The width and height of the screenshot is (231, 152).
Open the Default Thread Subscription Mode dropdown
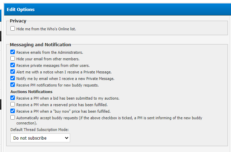(40, 138)
